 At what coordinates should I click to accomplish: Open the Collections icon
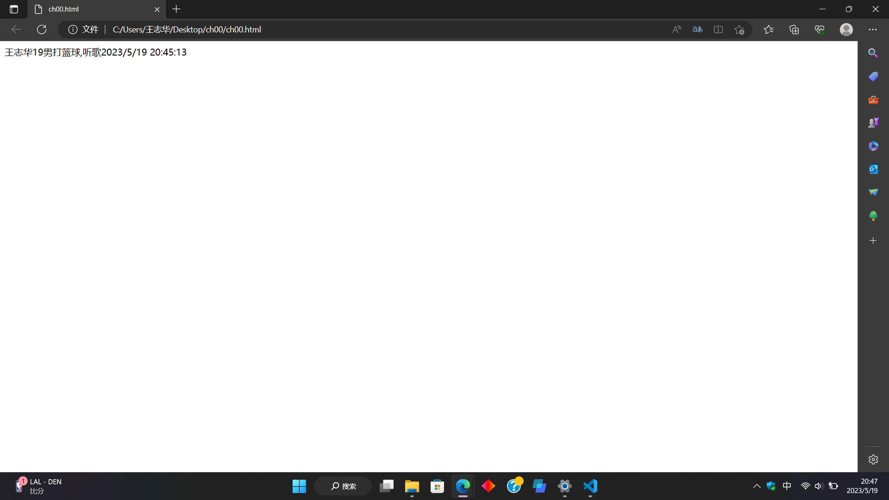pos(794,30)
